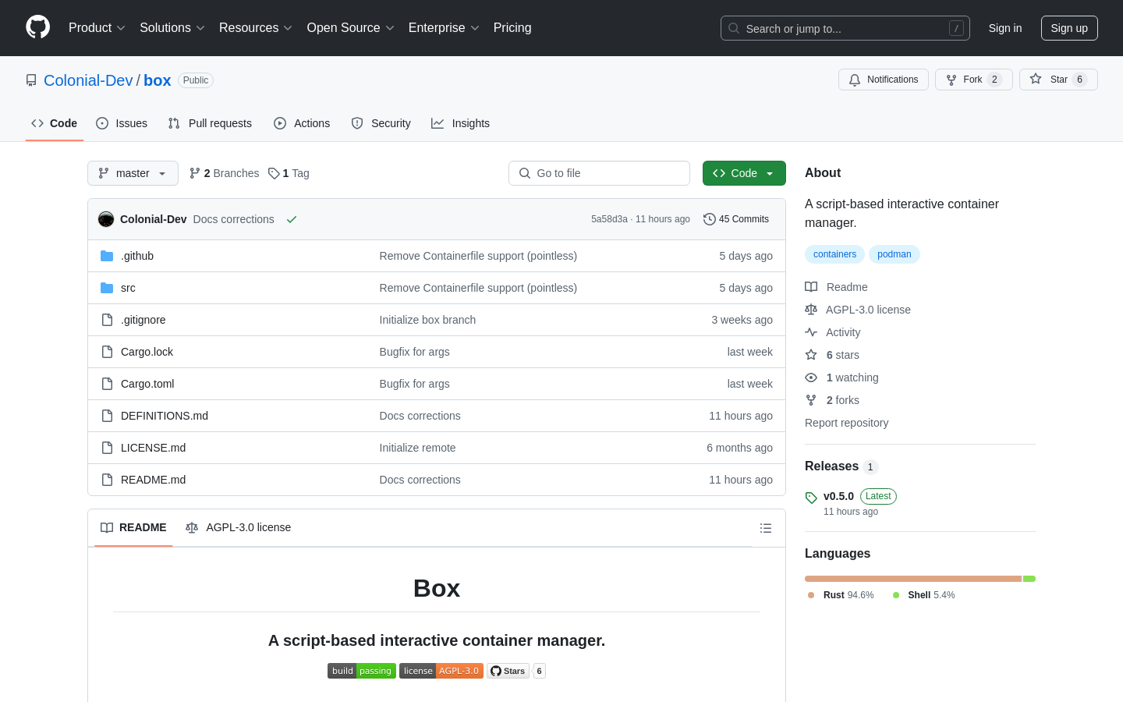The image size is (1123, 702).
Task: Click the eye icon next to watching
Action: click(811, 378)
